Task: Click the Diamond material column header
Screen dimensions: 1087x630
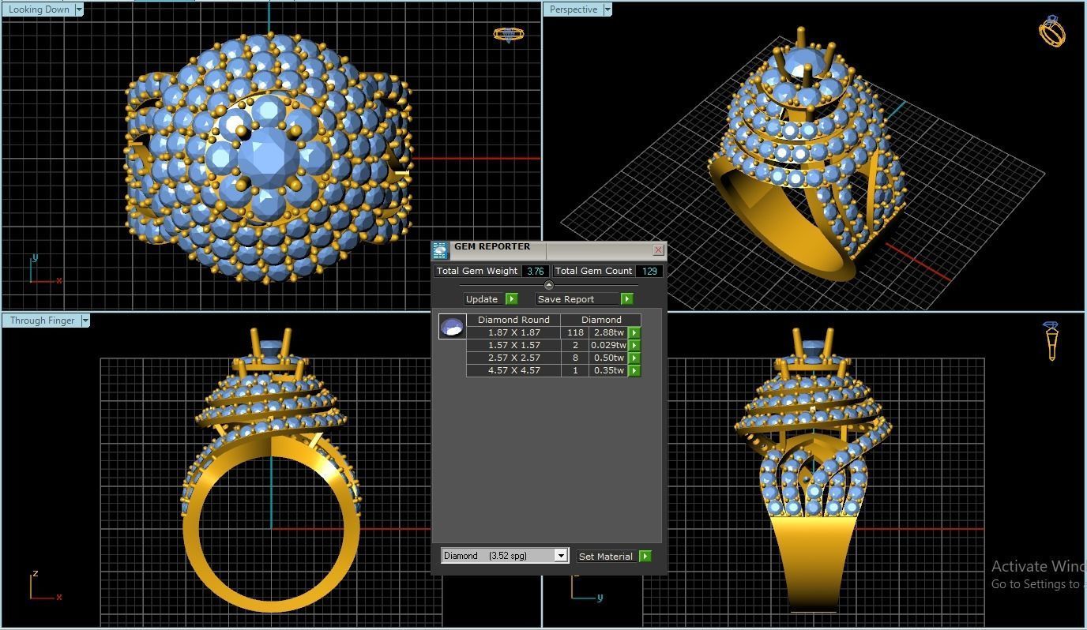Action: 601,320
